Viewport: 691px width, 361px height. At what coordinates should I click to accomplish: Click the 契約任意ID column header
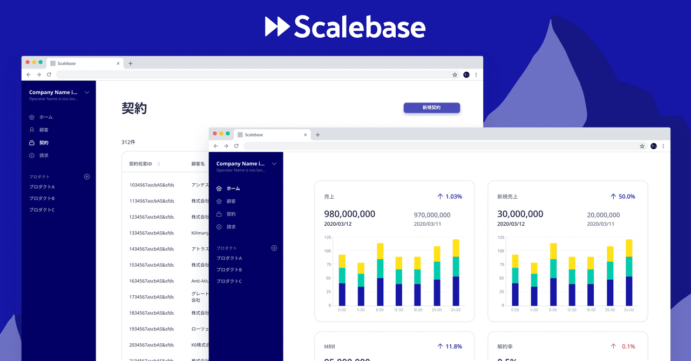140,164
